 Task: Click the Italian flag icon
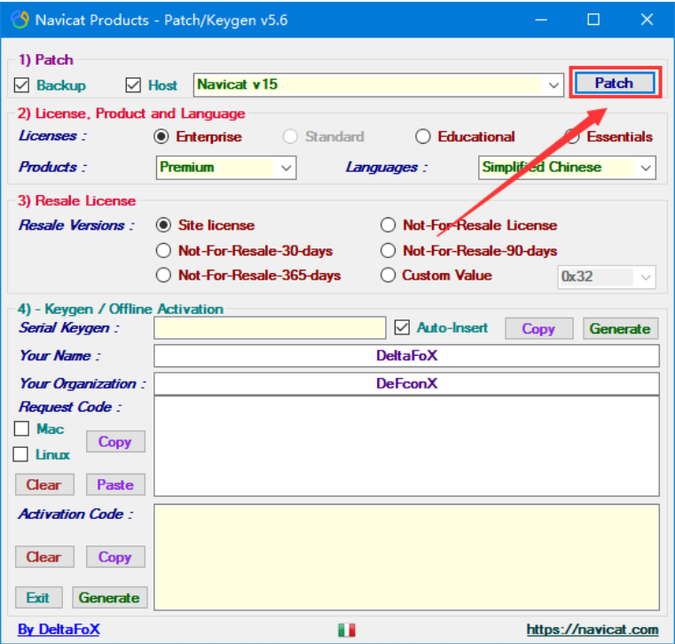pyautogui.click(x=347, y=630)
